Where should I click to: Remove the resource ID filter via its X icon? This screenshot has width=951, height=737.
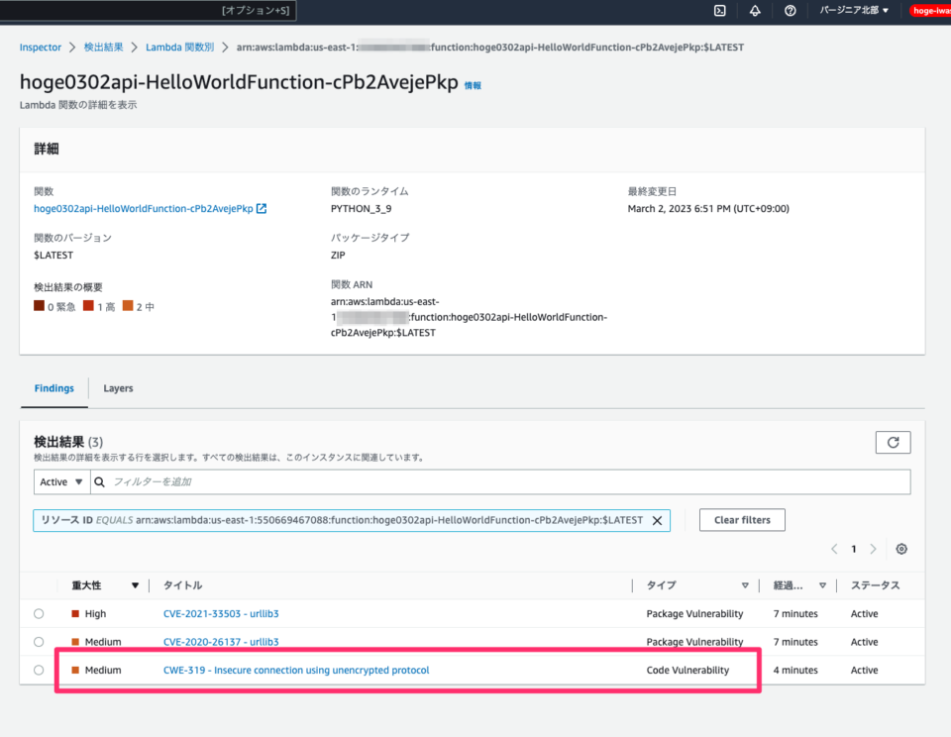point(657,520)
